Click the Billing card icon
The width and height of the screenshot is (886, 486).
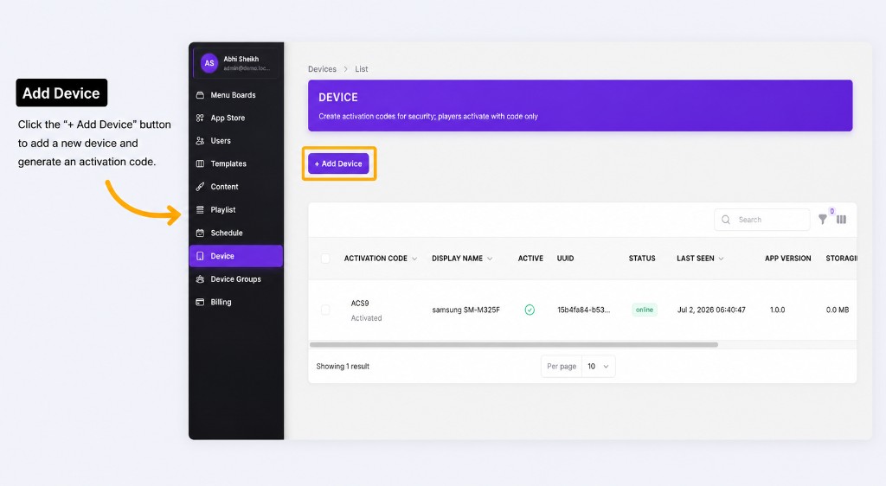pos(200,302)
